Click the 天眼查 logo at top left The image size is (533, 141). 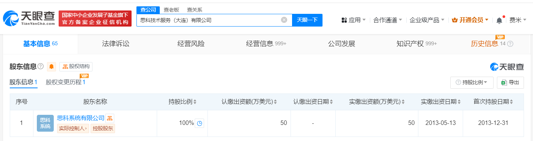pyautogui.click(x=29, y=18)
